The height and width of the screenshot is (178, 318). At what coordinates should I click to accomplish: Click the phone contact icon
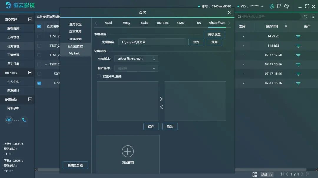click(24, 120)
